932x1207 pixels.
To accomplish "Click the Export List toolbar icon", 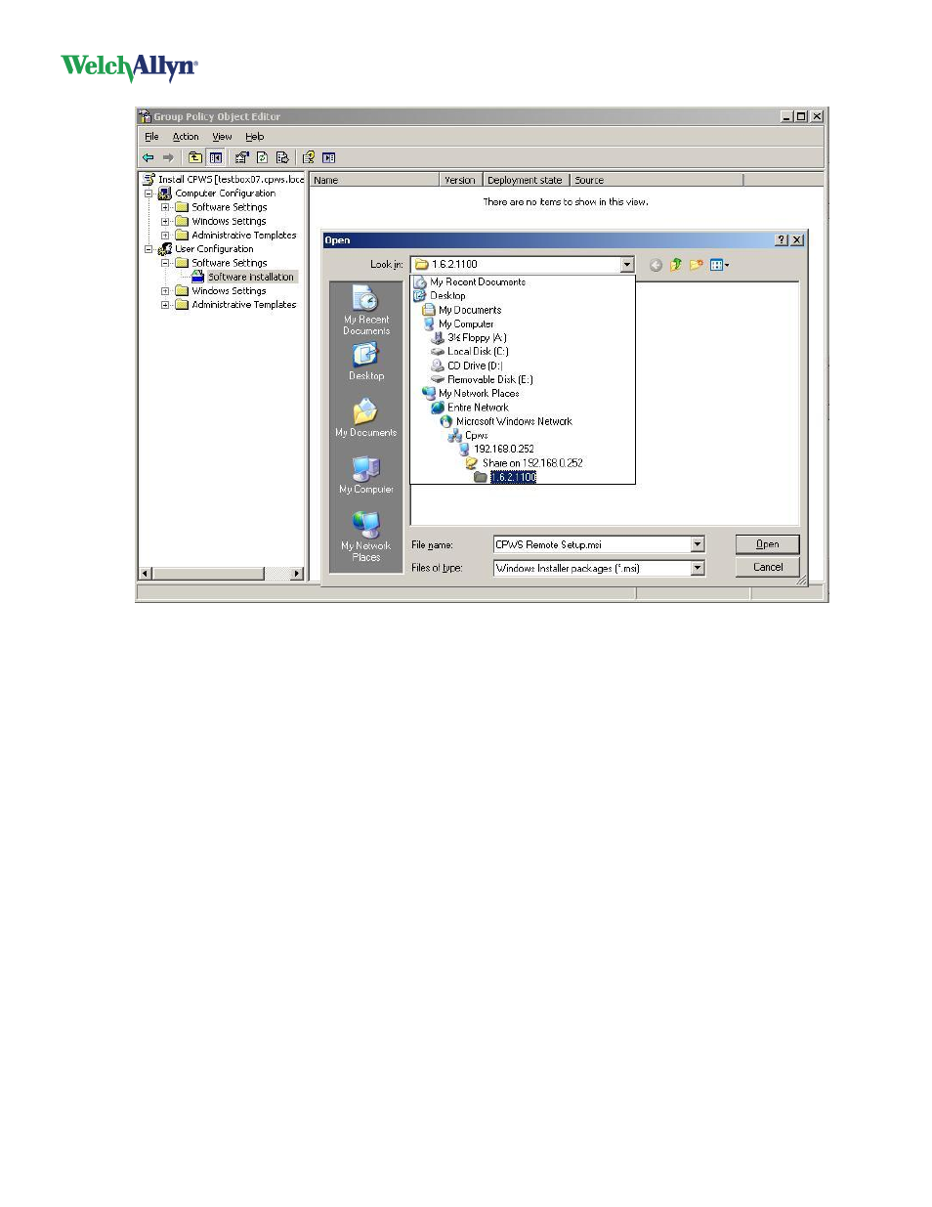I will 282,157.
